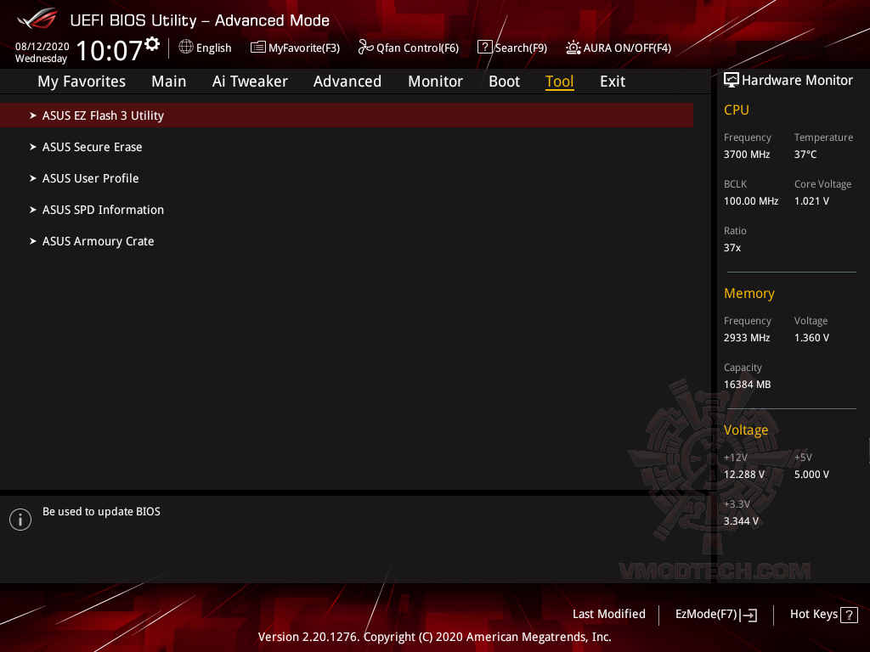Click capacity value 16384 MB
Viewport: 870px width, 652px height.
click(x=747, y=385)
